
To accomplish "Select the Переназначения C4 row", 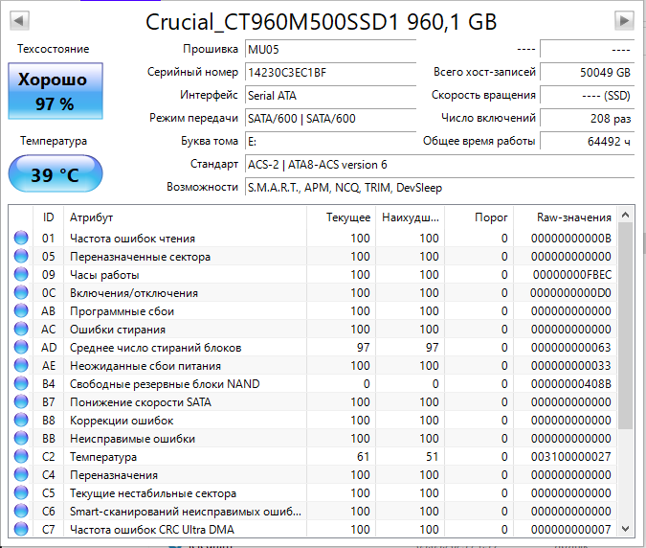I will 313,474.
